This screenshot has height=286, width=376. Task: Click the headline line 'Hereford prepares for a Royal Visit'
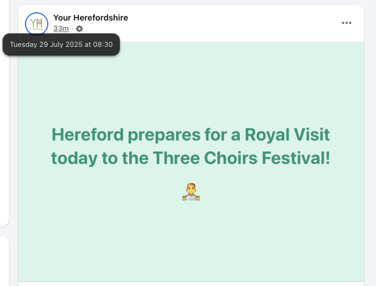click(x=190, y=135)
